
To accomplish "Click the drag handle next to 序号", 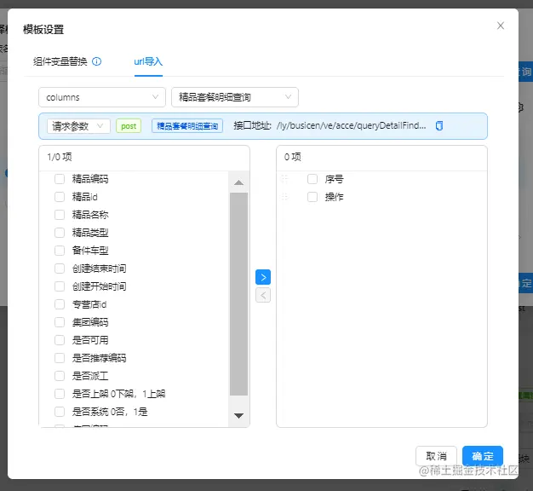I will coord(285,179).
